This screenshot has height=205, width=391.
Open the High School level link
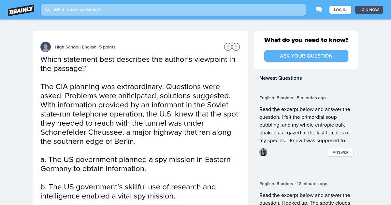coord(67,47)
